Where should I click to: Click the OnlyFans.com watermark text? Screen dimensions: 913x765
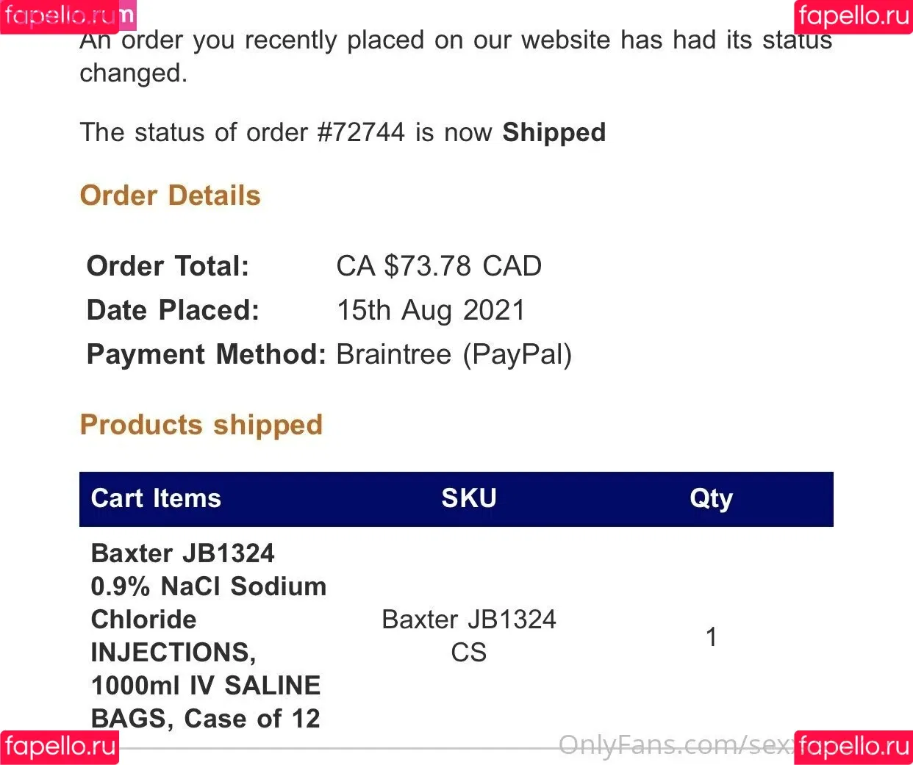[x=676, y=745]
